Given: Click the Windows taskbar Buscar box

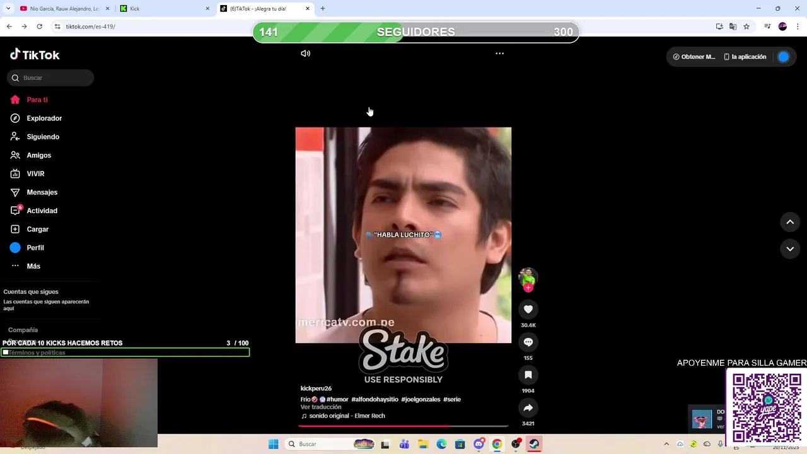Looking at the screenshot, I should [x=331, y=445].
